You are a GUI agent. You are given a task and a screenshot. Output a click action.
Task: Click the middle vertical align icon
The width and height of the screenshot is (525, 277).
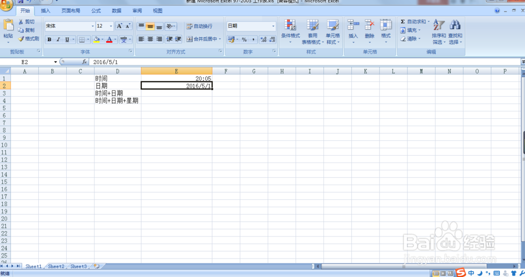[150, 26]
